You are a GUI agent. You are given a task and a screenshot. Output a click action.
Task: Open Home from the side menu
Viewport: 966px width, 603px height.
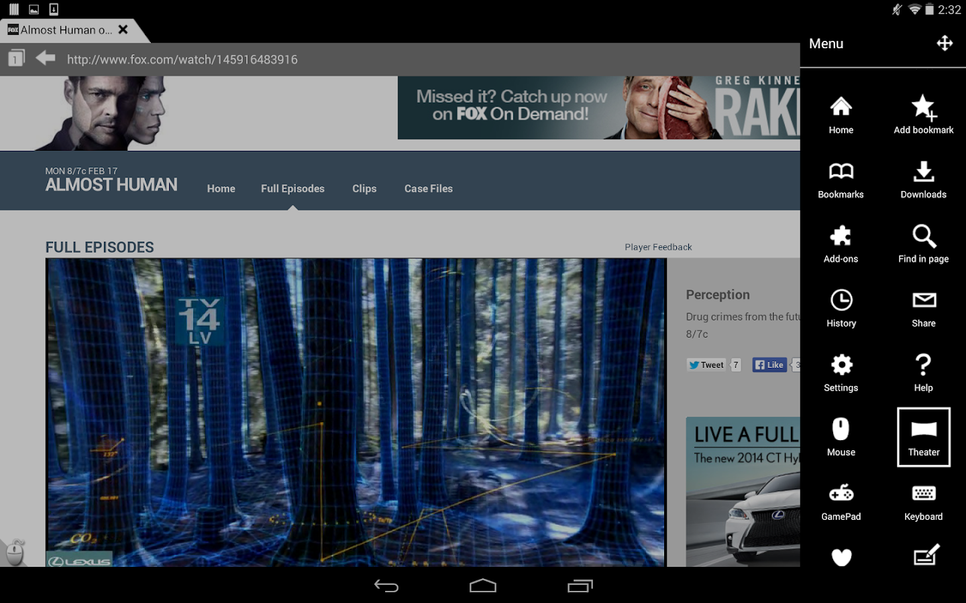(841, 115)
